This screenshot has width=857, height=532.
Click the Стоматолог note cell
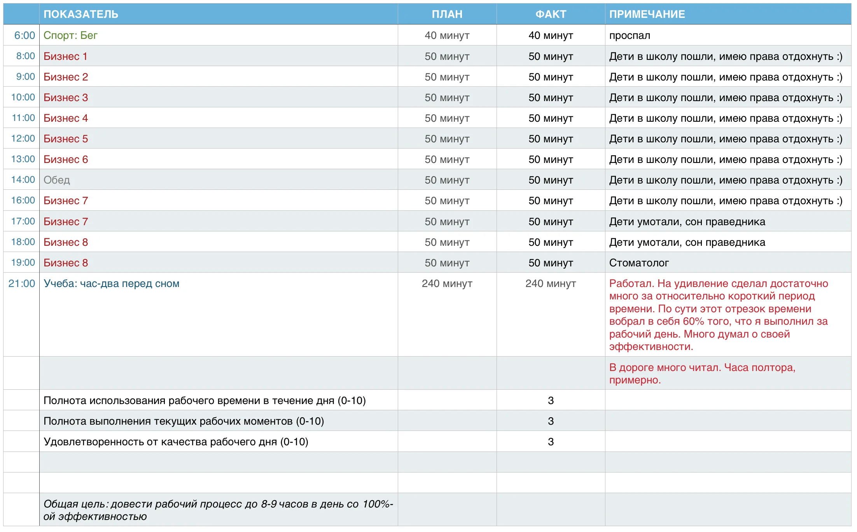[639, 263]
